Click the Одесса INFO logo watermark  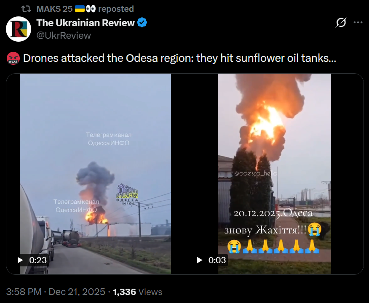coord(127,194)
